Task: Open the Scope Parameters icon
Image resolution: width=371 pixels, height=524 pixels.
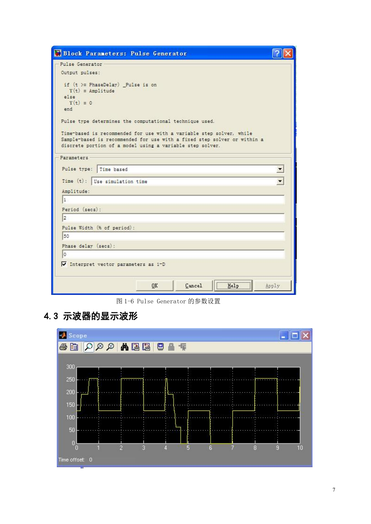Action: pyautogui.click(x=74, y=347)
